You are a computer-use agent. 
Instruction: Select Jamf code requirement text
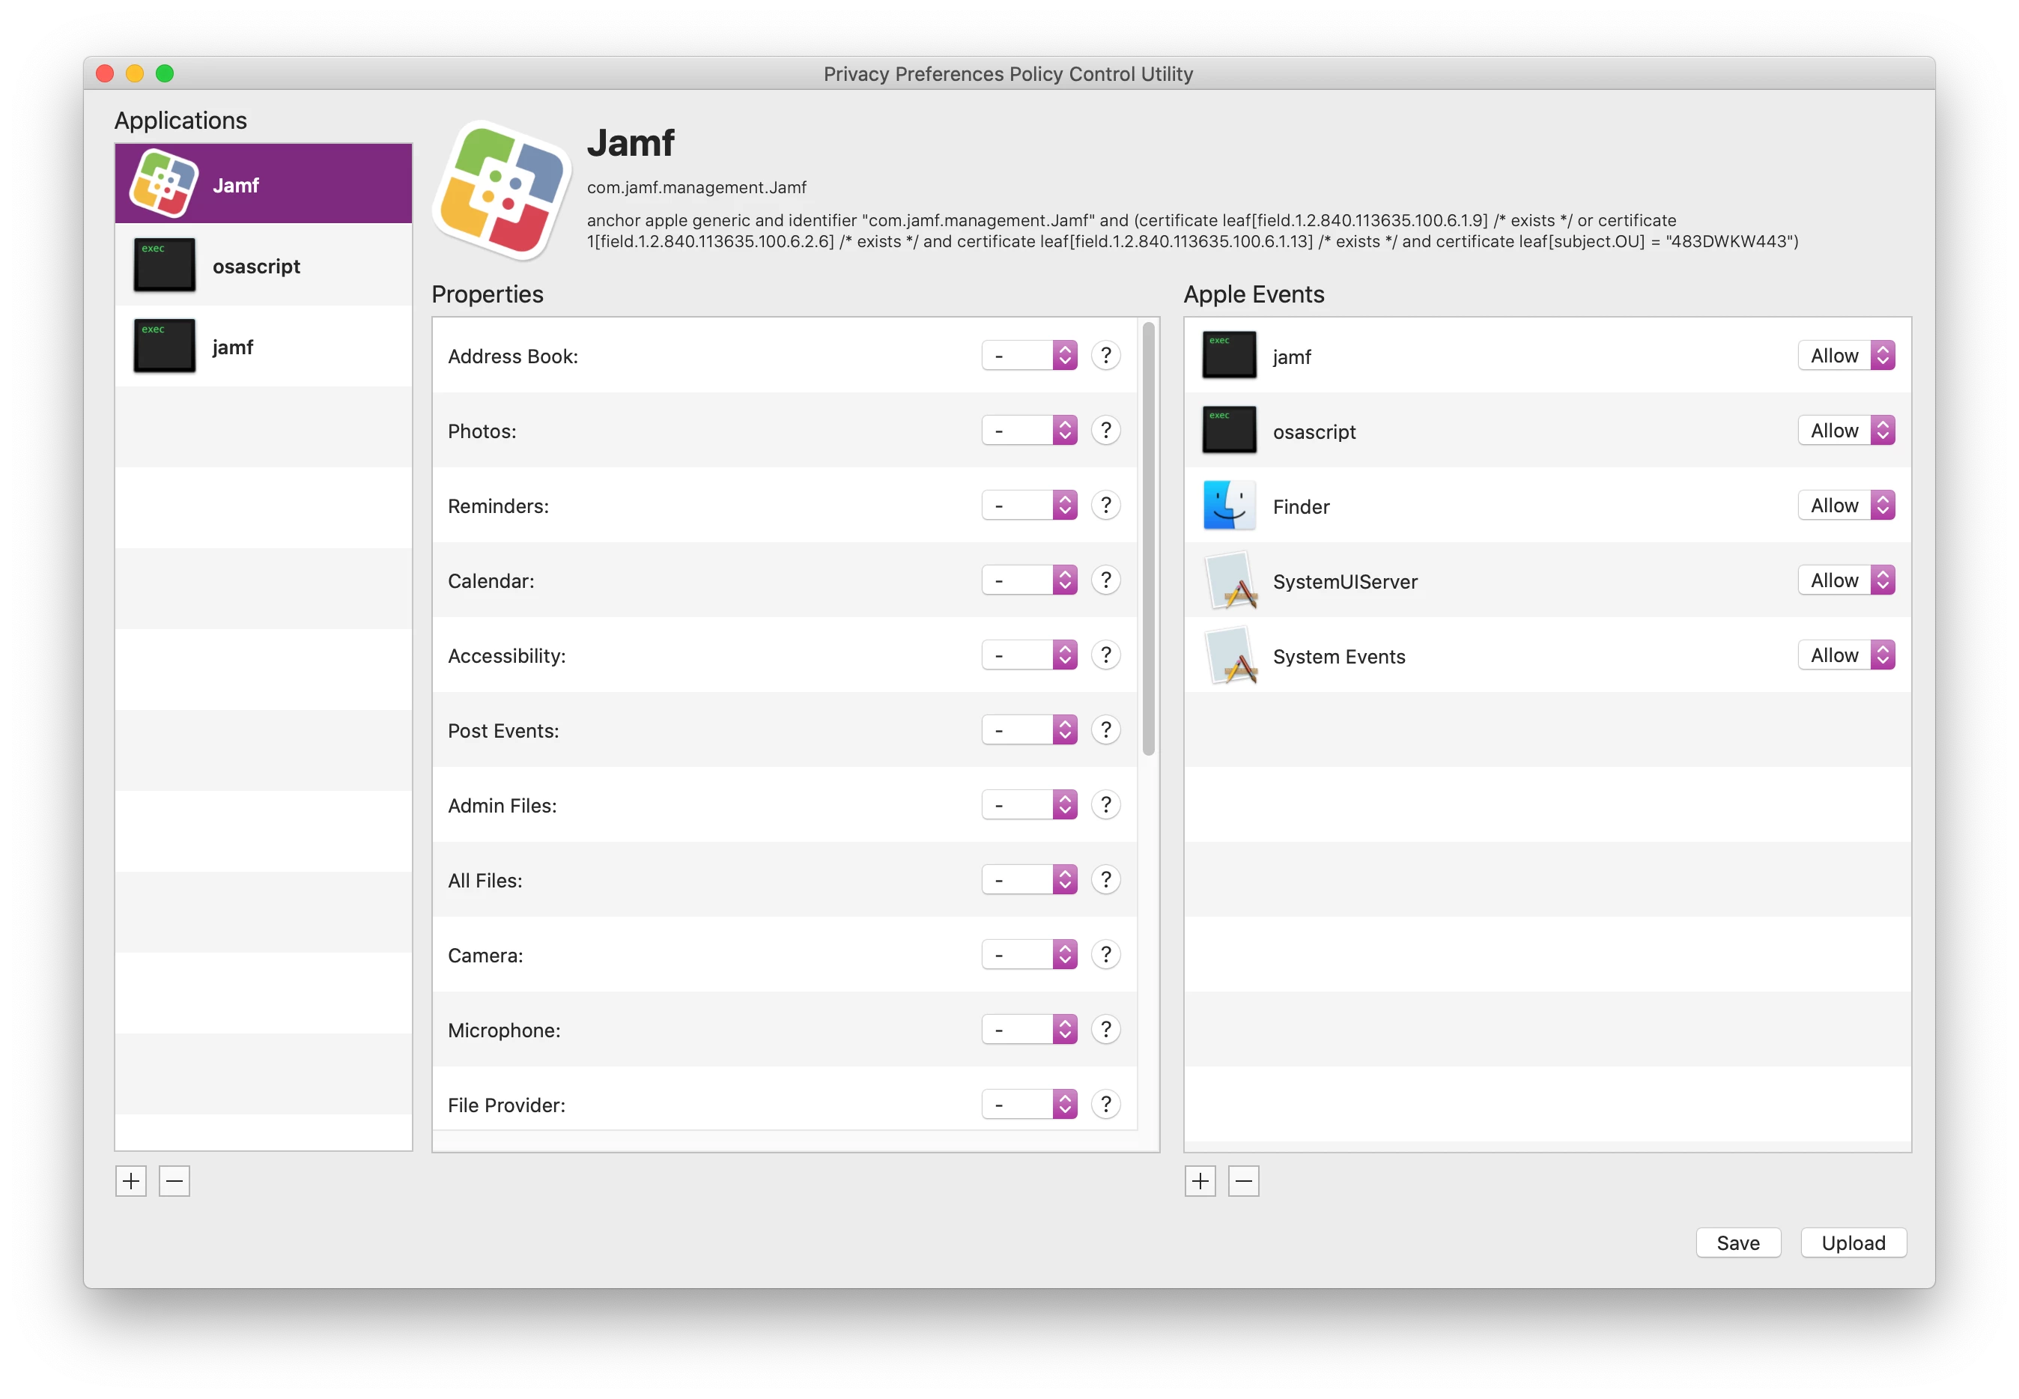pos(1193,231)
